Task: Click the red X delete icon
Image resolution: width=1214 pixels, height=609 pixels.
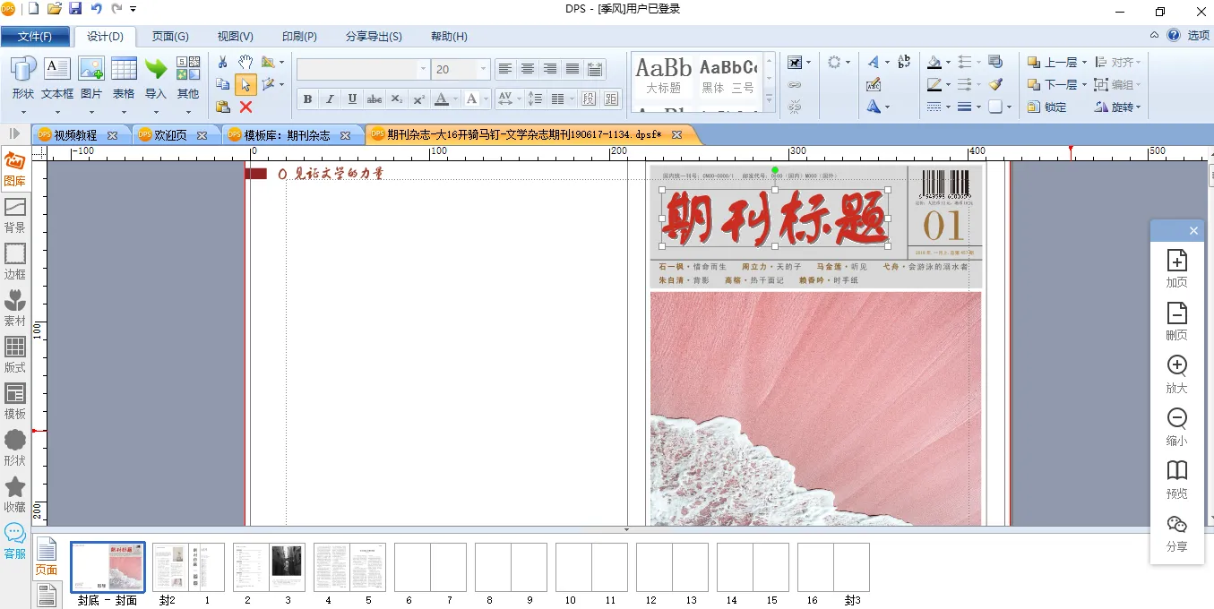Action: tap(245, 107)
